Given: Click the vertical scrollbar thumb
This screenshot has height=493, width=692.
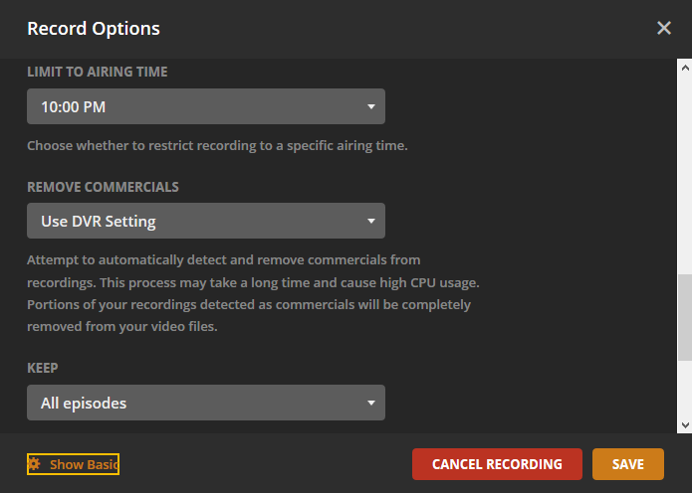Looking at the screenshot, I should [684, 318].
